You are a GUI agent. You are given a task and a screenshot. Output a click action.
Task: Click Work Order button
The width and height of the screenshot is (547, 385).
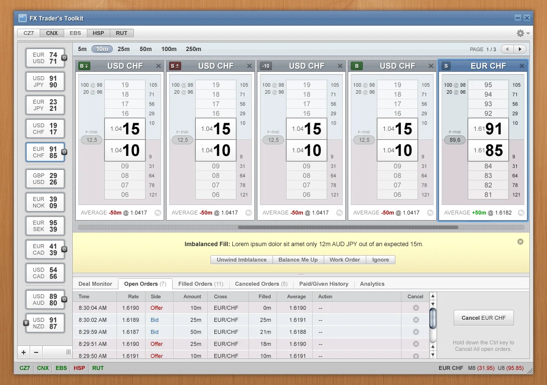345,260
